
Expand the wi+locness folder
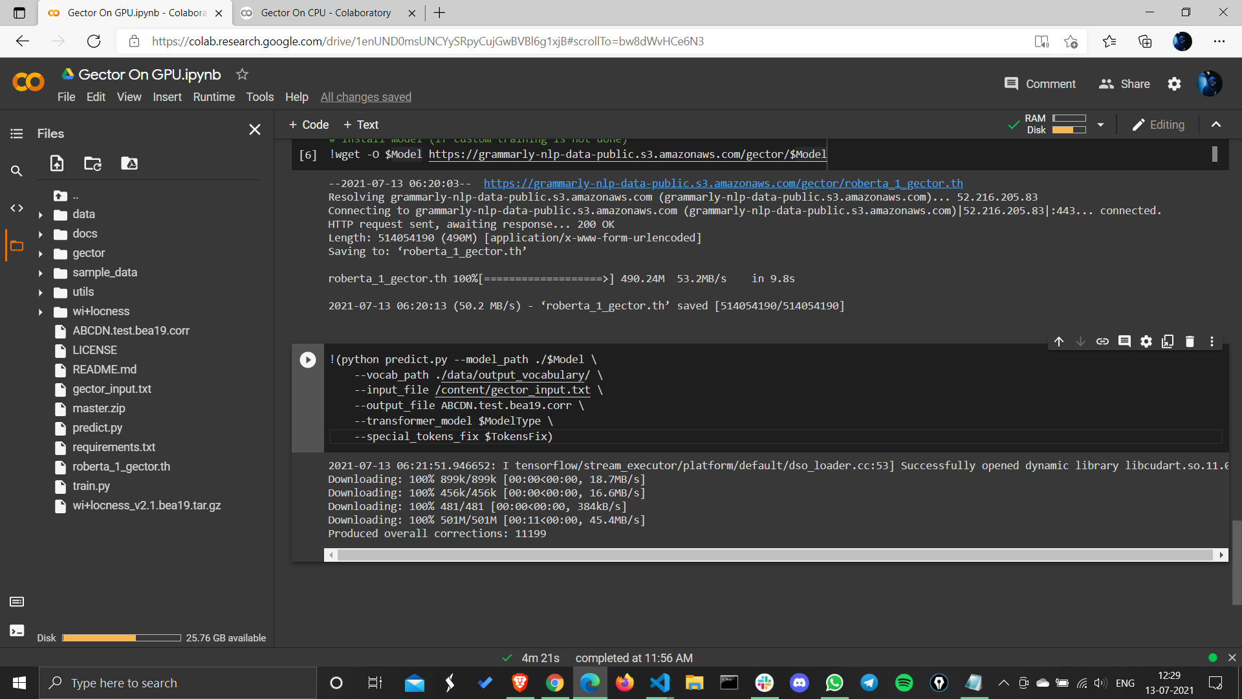41,311
